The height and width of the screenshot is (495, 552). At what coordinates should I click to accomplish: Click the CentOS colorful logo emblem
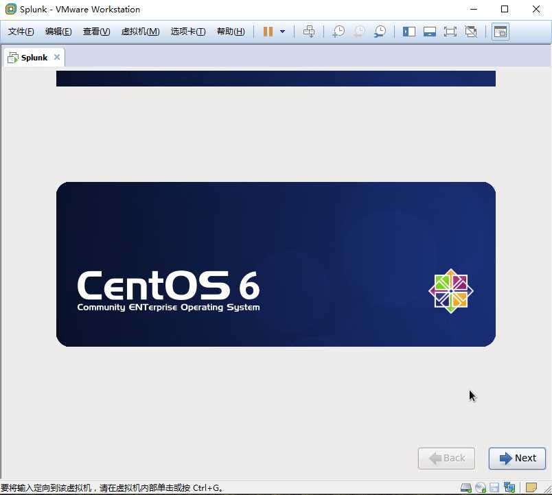(451, 291)
